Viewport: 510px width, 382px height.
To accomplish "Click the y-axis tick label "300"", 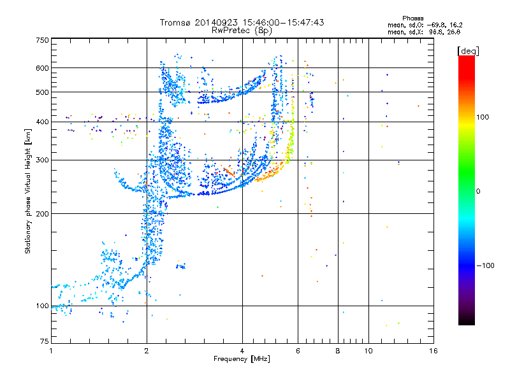I will pyautogui.click(x=42, y=160).
